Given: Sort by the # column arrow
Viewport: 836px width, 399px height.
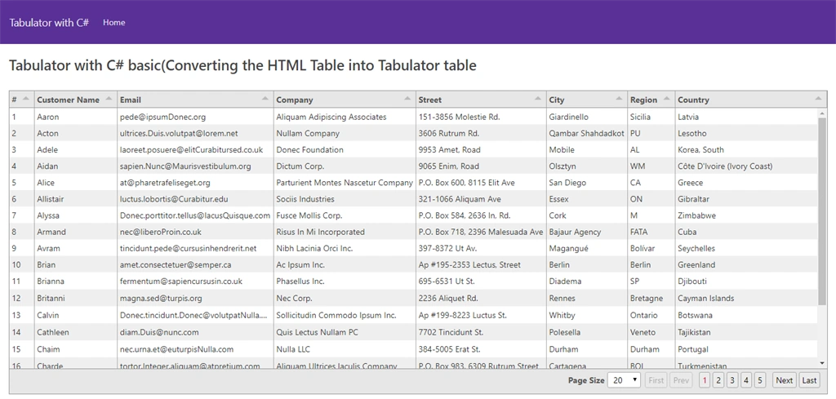Looking at the screenshot, I should 25,99.
